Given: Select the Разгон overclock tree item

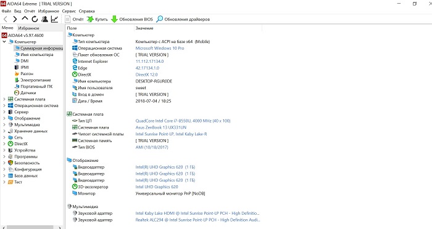Looking at the screenshot, I should click(23, 74).
